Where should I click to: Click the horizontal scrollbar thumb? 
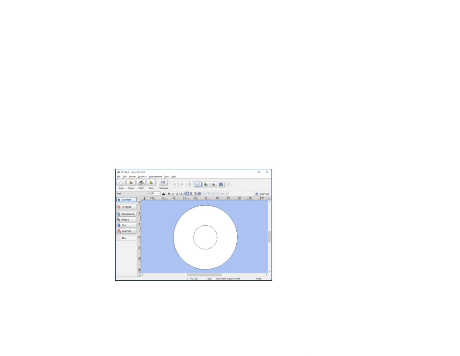click(x=204, y=275)
